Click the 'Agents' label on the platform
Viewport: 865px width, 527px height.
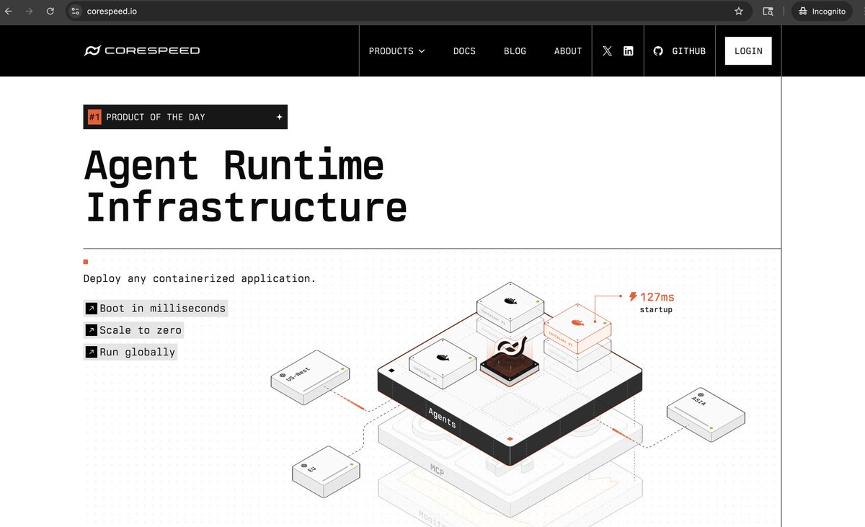pos(442,417)
